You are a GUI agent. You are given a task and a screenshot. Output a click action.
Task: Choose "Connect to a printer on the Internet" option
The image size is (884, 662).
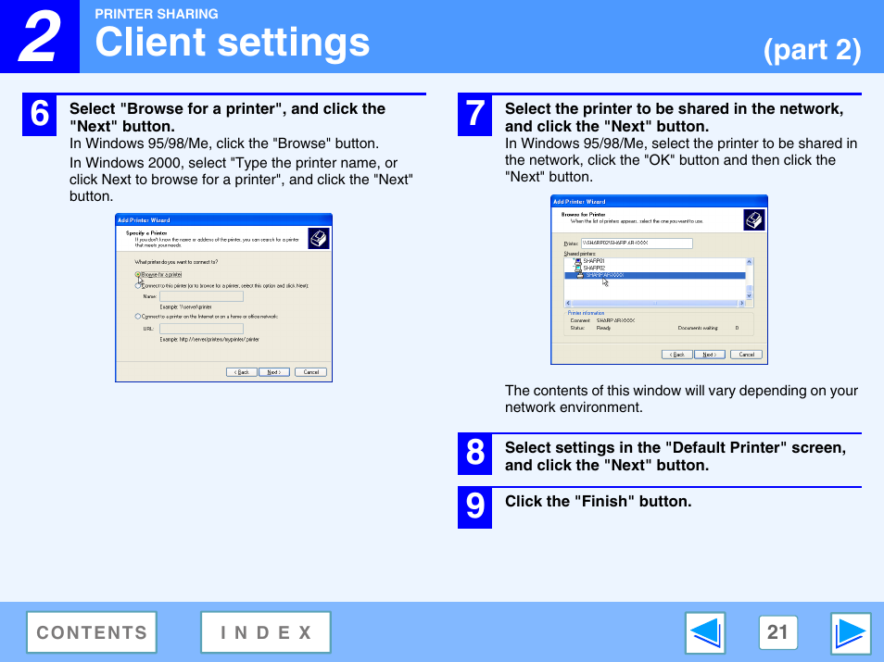138,317
